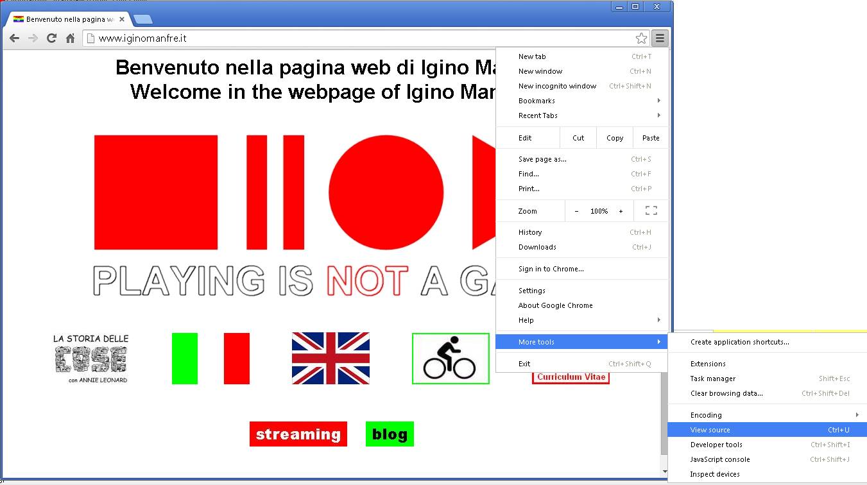Reload the current page

51,38
